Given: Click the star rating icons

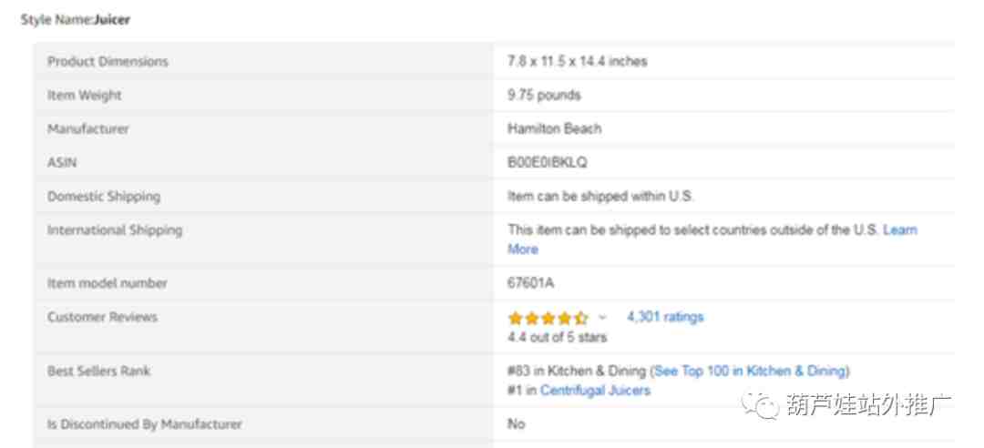Looking at the screenshot, I should pos(548,318).
